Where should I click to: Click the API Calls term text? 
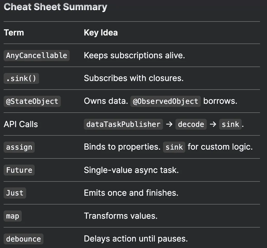[x=21, y=124]
